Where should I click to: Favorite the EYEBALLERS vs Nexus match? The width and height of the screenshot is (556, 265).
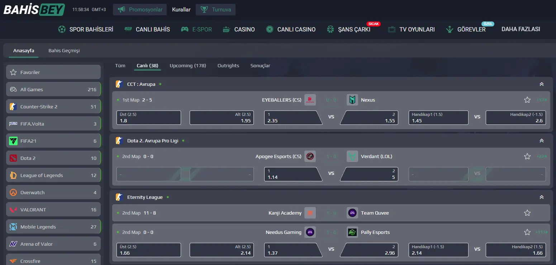pos(527,100)
